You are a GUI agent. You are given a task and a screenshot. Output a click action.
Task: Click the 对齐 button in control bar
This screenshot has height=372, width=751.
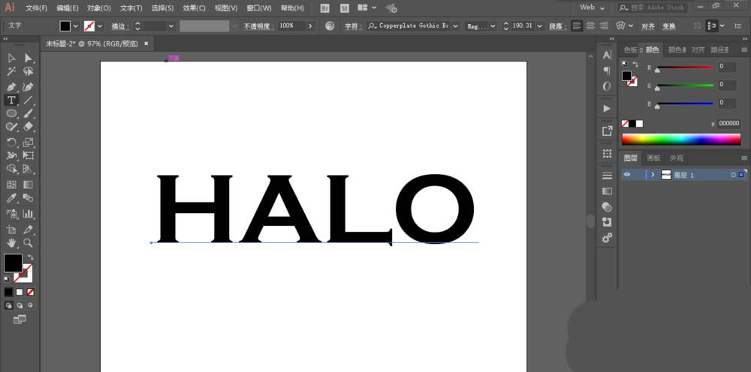click(648, 26)
